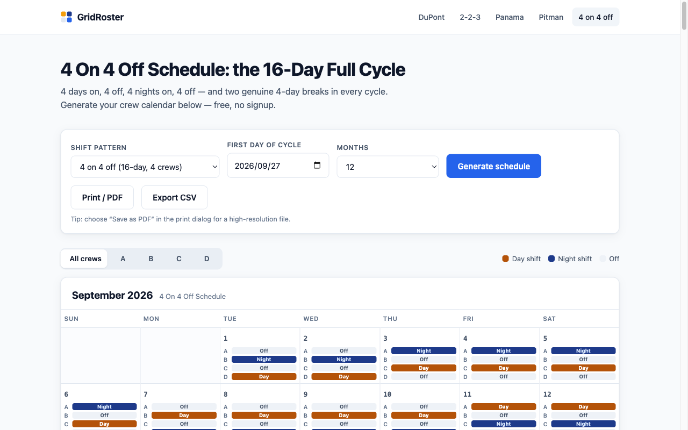Export the schedule as CSV

[x=175, y=197]
